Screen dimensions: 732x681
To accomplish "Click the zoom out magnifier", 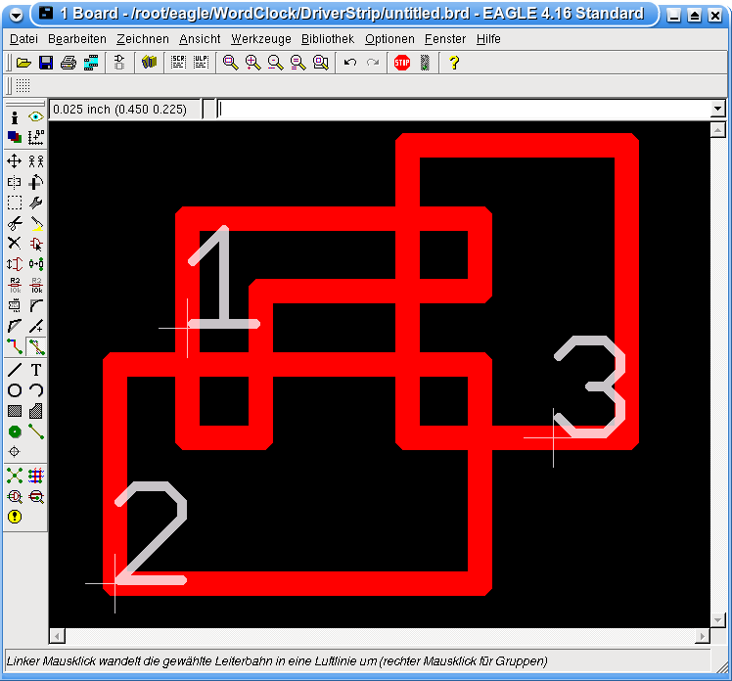I will [x=275, y=62].
